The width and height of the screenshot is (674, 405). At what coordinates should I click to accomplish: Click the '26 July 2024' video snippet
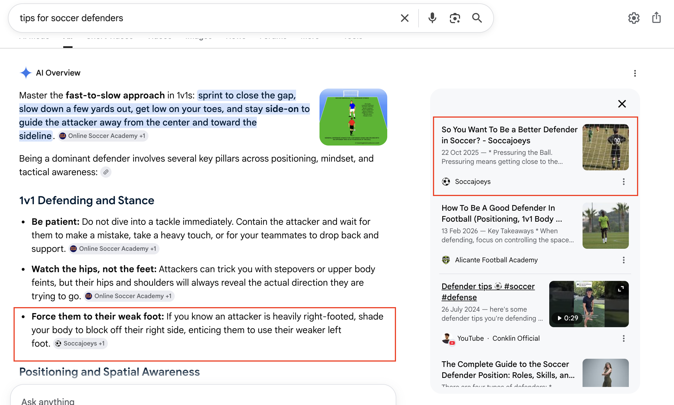point(492,314)
